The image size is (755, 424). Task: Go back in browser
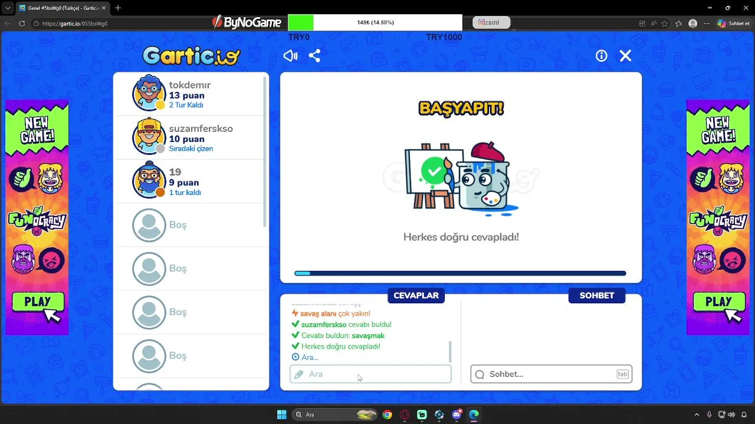pyautogui.click(x=8, y=24)
